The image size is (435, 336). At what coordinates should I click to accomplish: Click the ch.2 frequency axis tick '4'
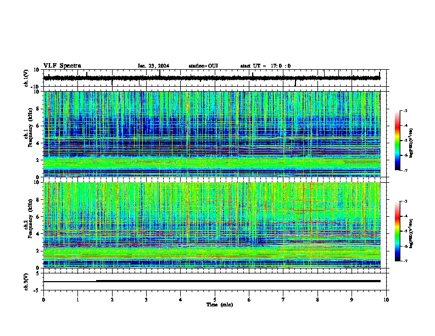[38, 234]
